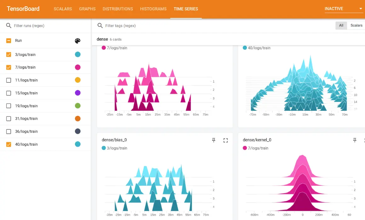Pin the dense/kernel_0 card
The height and width of the screenshot is (220, 365).
354,140
